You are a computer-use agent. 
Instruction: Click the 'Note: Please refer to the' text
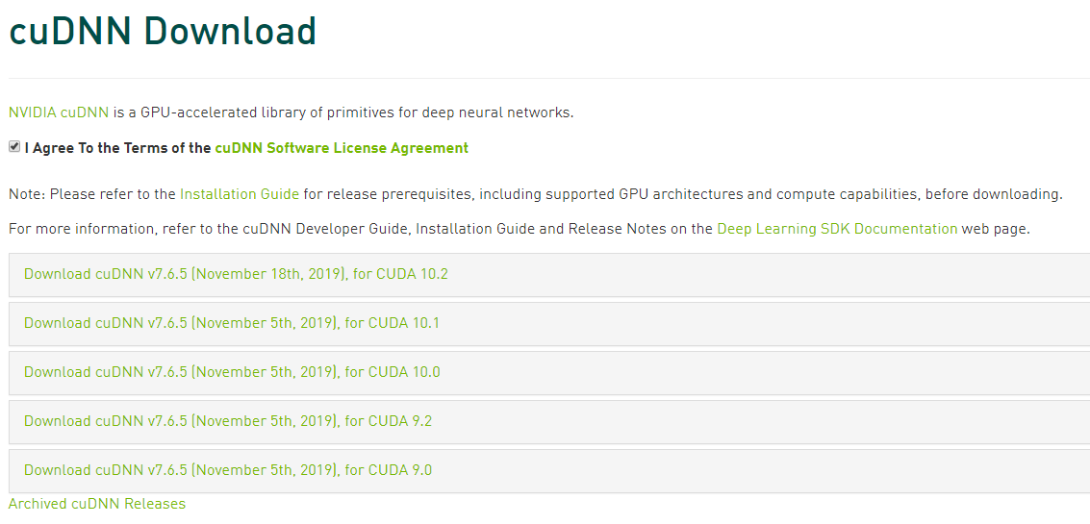(x=92, y=194)
